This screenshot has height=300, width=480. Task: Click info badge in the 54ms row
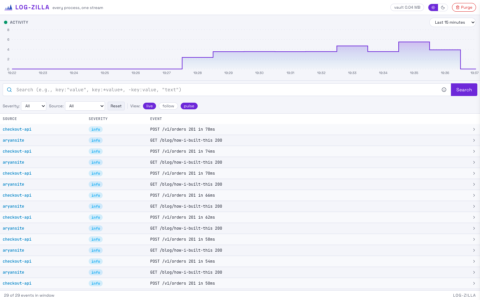(x=96, y=261)
